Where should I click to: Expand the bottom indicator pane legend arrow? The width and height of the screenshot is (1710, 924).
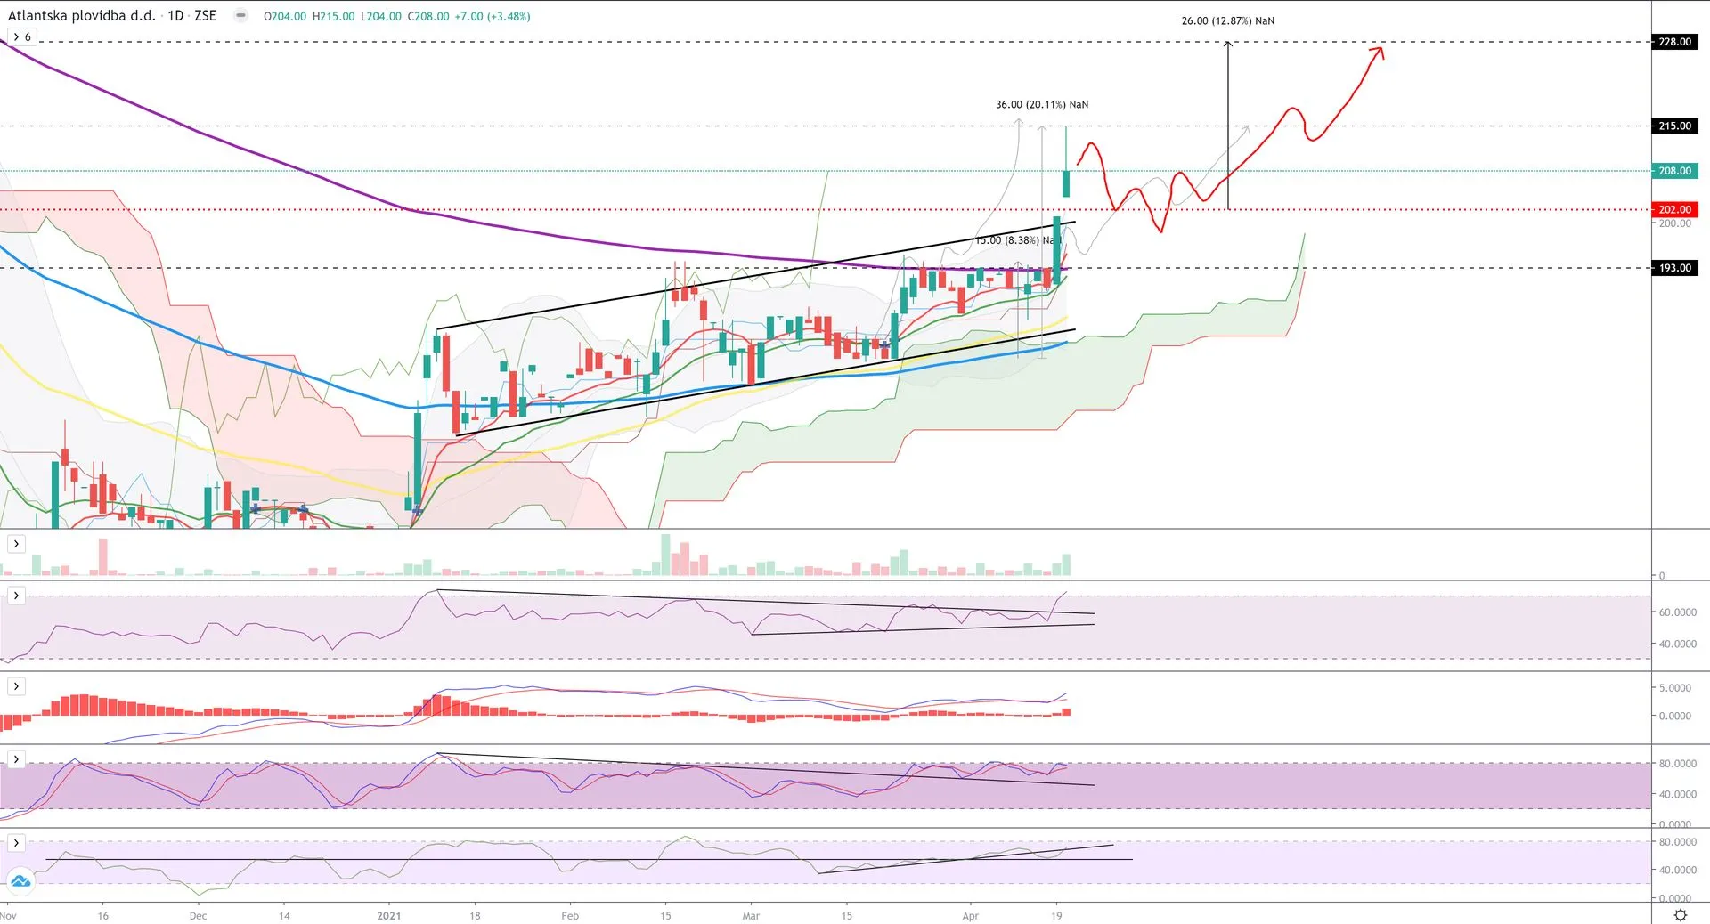[x=16, y=843]
